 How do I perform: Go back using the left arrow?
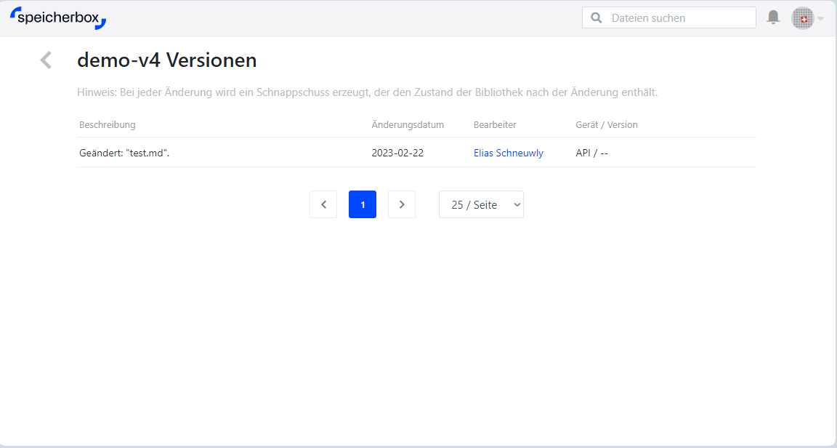point(46,60)
